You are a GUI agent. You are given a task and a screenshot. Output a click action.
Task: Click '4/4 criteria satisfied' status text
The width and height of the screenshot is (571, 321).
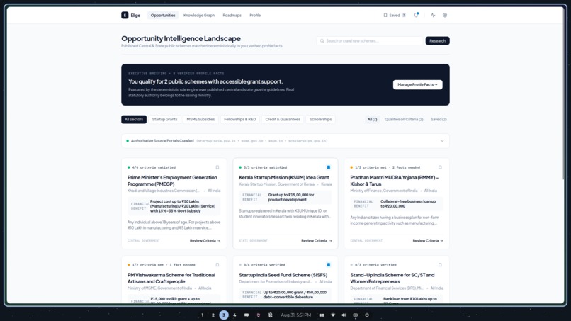click(x=154, y=168)
